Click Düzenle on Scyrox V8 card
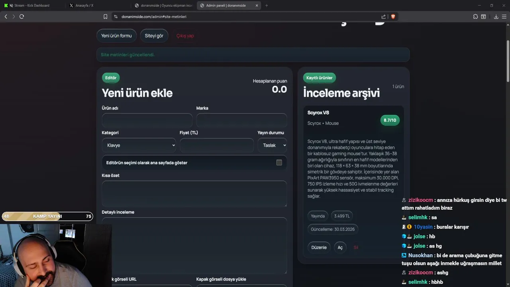 coord(319,248)
